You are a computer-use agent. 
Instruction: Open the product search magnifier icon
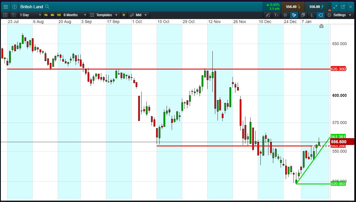click(x=47, y=7)
